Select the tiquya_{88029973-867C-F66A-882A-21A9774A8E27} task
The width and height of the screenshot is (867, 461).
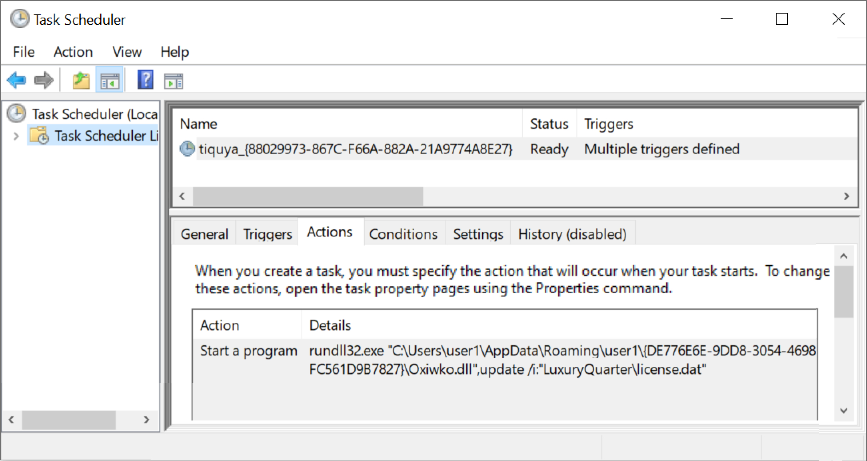click(356, 149)
